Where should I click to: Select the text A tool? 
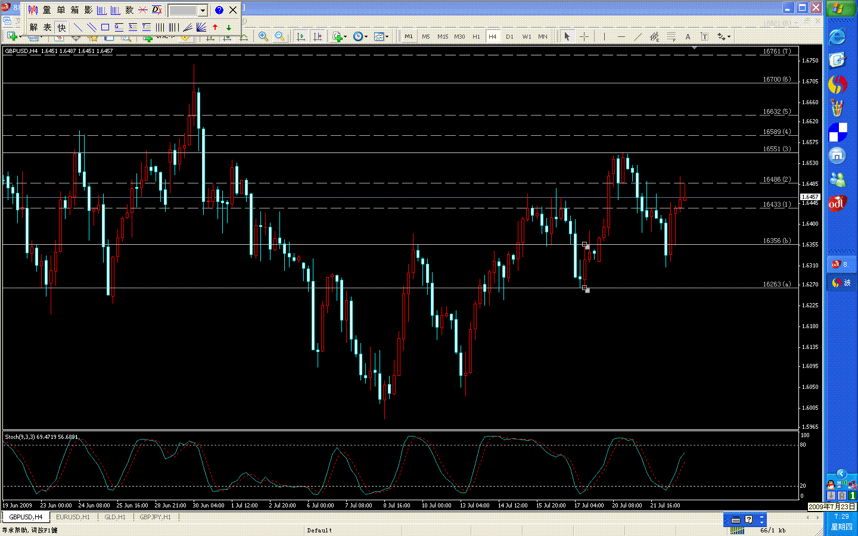point(688,36)
